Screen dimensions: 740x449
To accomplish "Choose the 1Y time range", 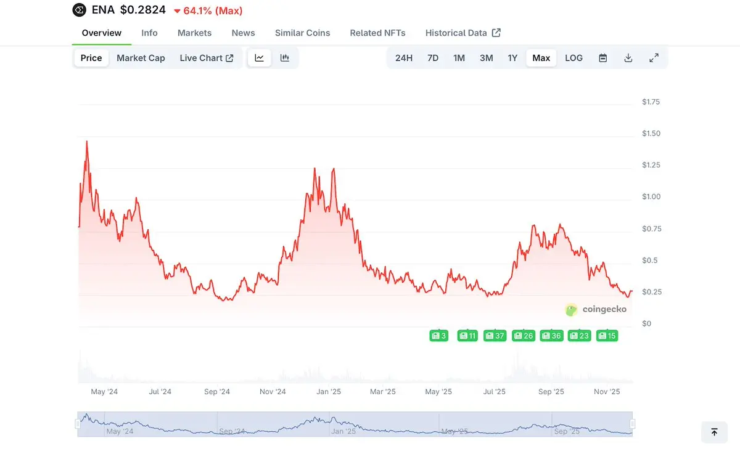I will (512, 58).
